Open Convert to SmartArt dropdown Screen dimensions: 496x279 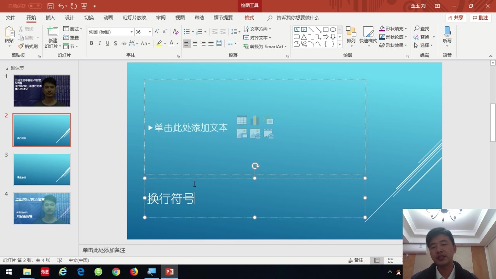(x=265, y=46)
